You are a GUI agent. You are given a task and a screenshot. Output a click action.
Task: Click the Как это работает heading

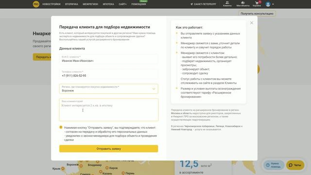189,27
